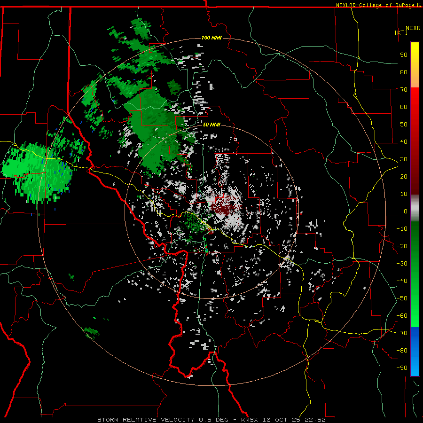The width and height of the screenshot is (423, 423).
Task: Click the [KT] units label
Action: pyautogui.click(x=401, y=32)
